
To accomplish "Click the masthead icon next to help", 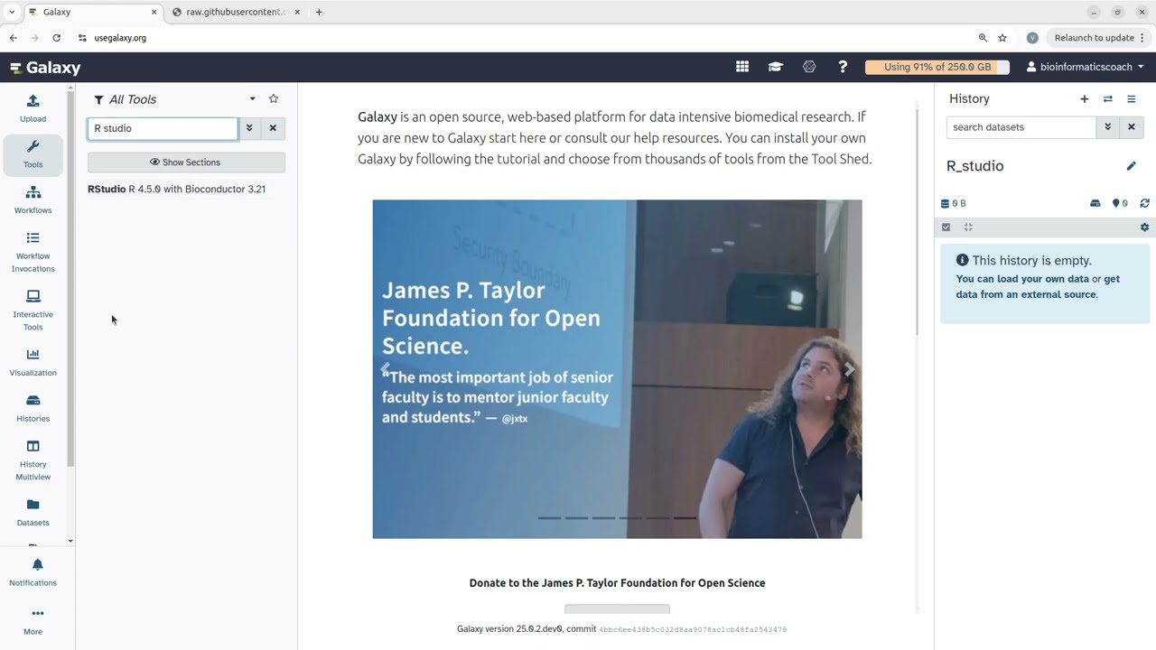I will (x=809, y=67).
